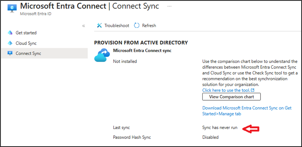The width and height of the screenshot is (302, 147).
Task: Click the Troubleshoot wrench icon
Action: pos(99,25)
